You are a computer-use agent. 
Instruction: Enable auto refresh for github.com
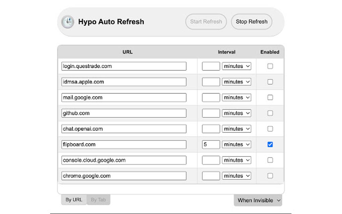tap(270, 113)
